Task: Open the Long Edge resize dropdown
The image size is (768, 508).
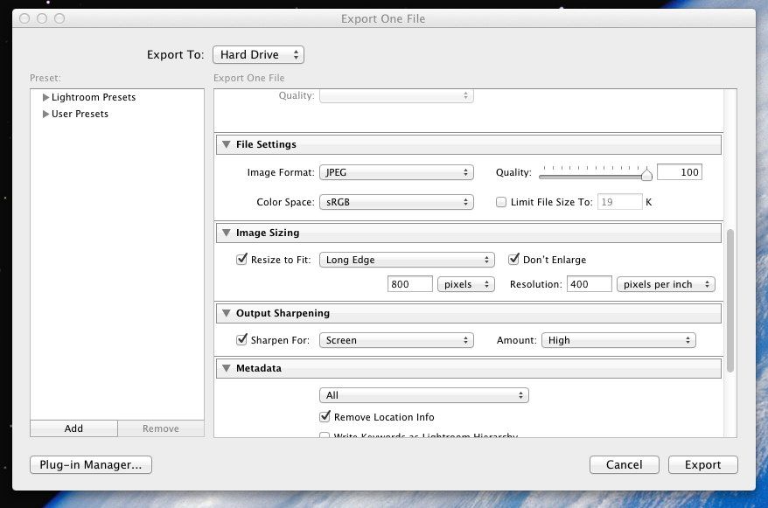Action: tap(407, 260)
